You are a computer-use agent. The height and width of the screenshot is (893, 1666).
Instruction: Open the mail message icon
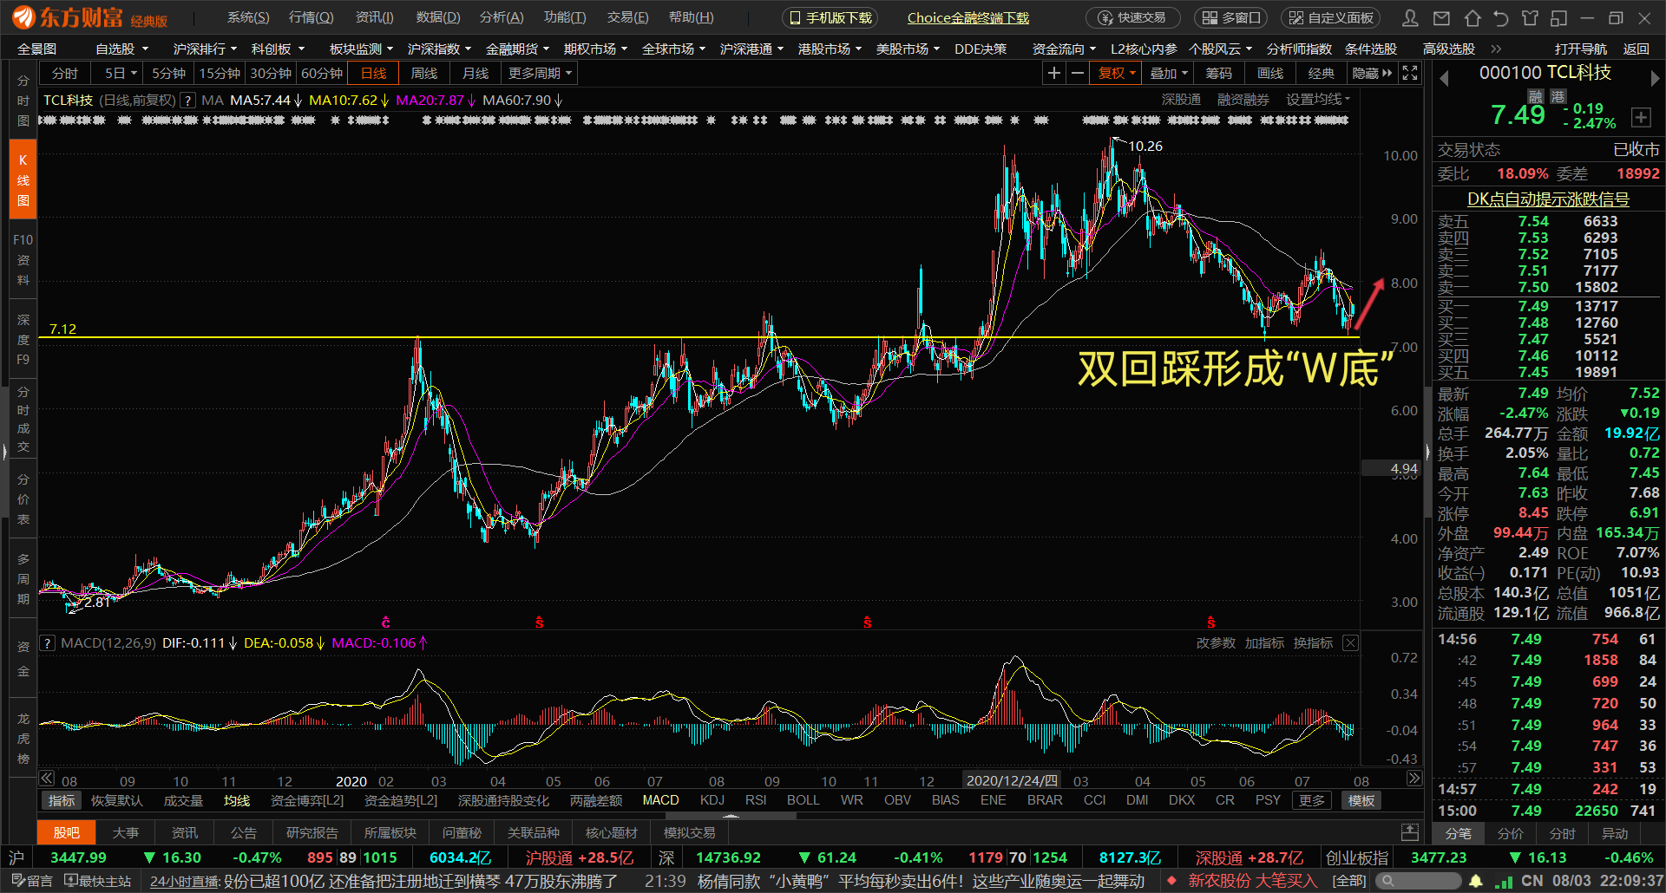(1441, 18)
